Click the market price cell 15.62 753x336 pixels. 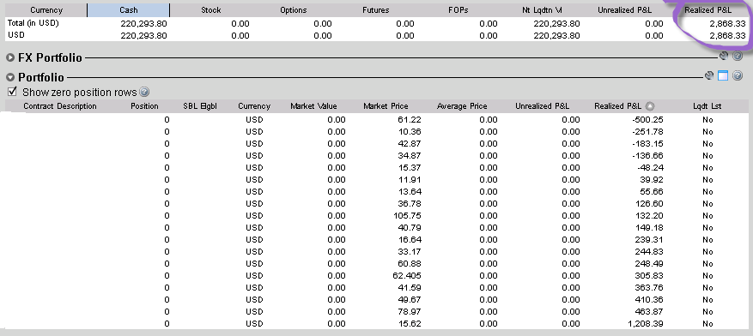(x=410, y=323)
